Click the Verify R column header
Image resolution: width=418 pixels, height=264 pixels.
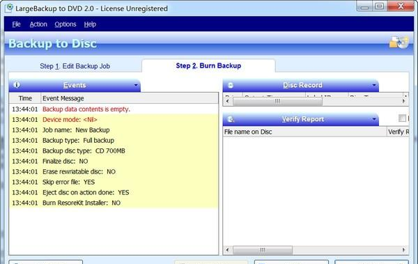pyautogui.click(x=398, y=132)
